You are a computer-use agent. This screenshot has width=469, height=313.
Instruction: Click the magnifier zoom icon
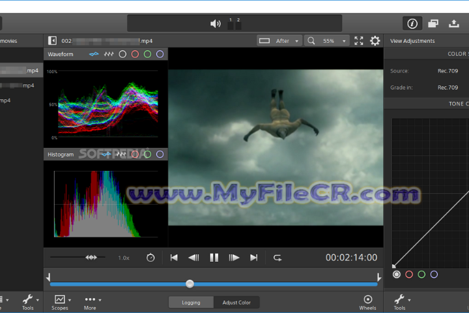pyautogui.click(x=311, y=40)
